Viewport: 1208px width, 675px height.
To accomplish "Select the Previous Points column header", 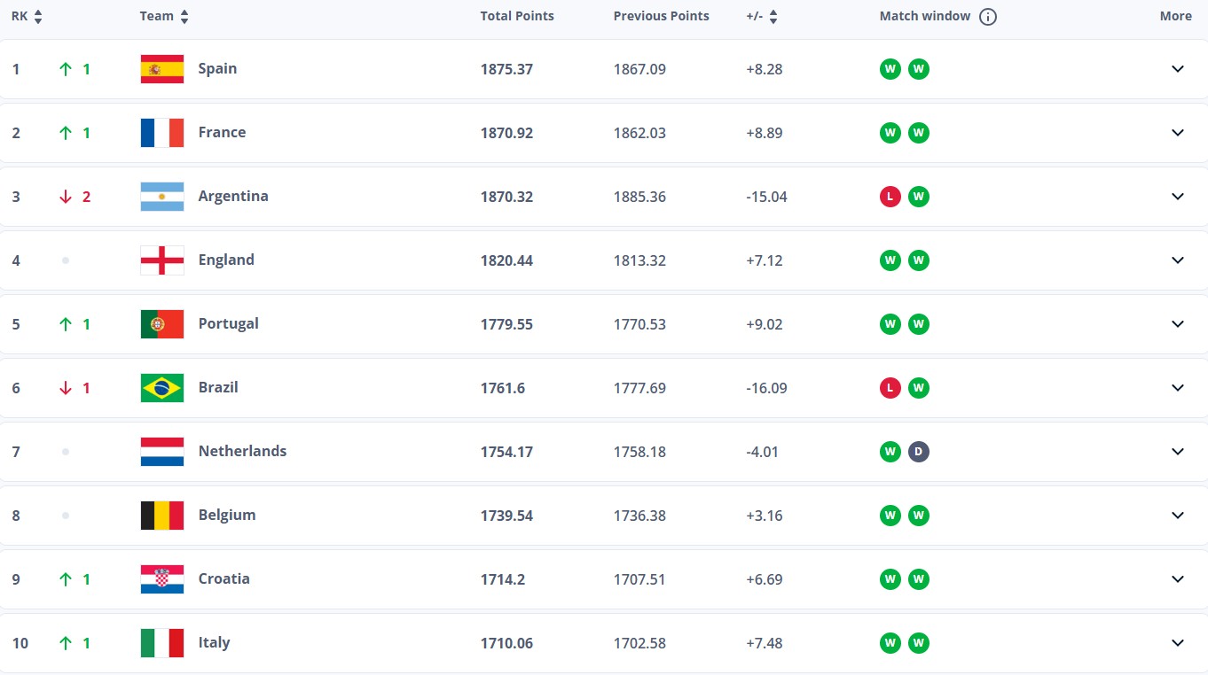I will 661,16.
